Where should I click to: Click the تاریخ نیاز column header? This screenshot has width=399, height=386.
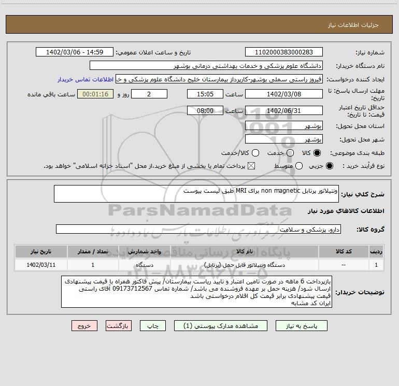[41, 251]
